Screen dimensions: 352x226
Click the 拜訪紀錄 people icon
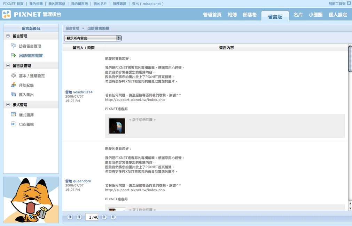pyautogui.click(x=14, y=85)
